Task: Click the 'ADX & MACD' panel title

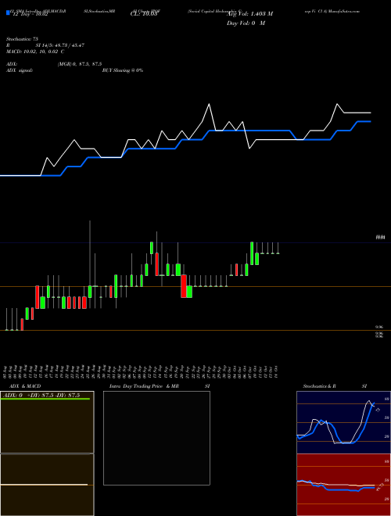Action: (x=25, y=386)
